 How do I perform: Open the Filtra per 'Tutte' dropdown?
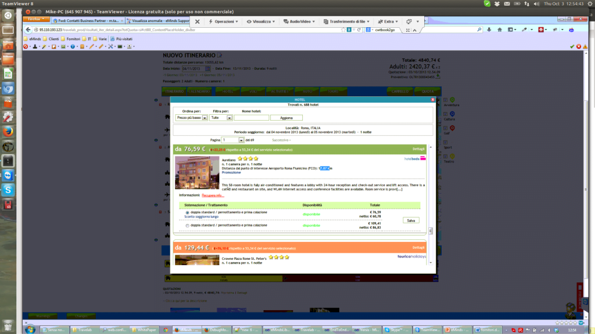point(221,118)
